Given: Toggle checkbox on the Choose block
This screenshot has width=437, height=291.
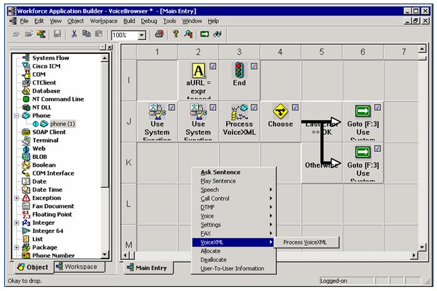Looking at the screenshot, I should pyautogui.click(x=295, y=107).
